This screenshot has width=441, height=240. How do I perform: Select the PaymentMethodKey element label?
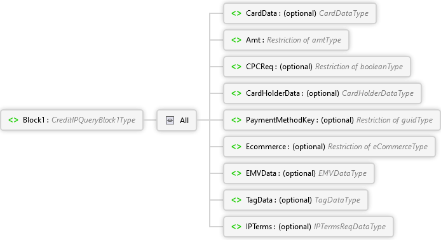click(x=280, y=120)
